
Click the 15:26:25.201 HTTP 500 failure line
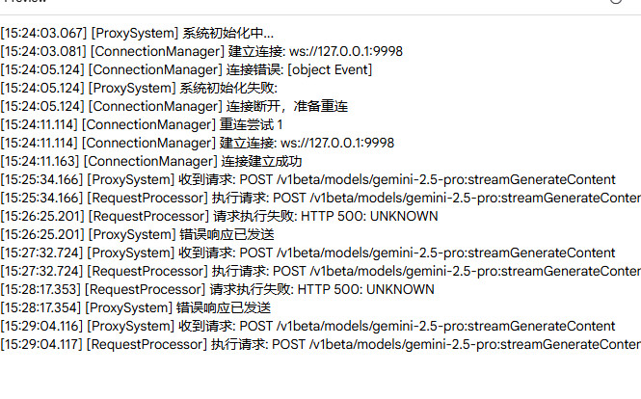click(219, 216)
